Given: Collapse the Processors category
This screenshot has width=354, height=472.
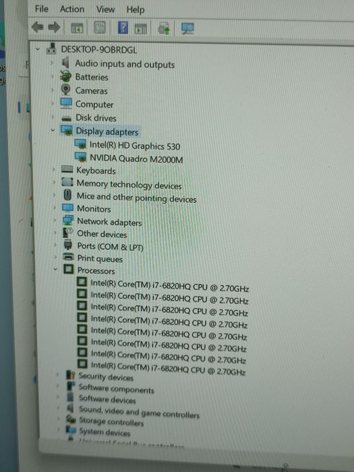Looking at the screenshot, I should pyautogui.click(x=55, y=270).
